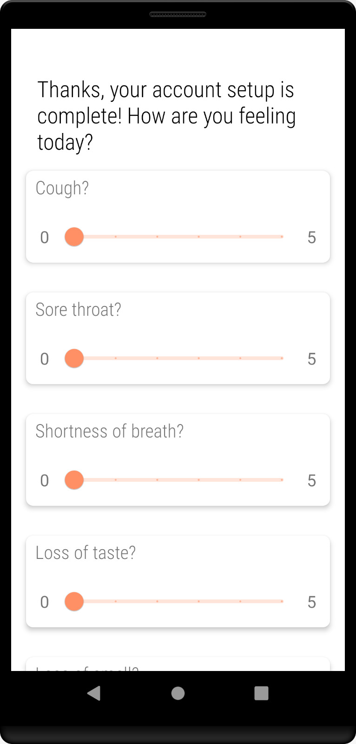The width and height of the screenshot is (356, 744).
Task: Click the Sore throat slider thumb
Action: pyautogui.click(x=74, y=359)
